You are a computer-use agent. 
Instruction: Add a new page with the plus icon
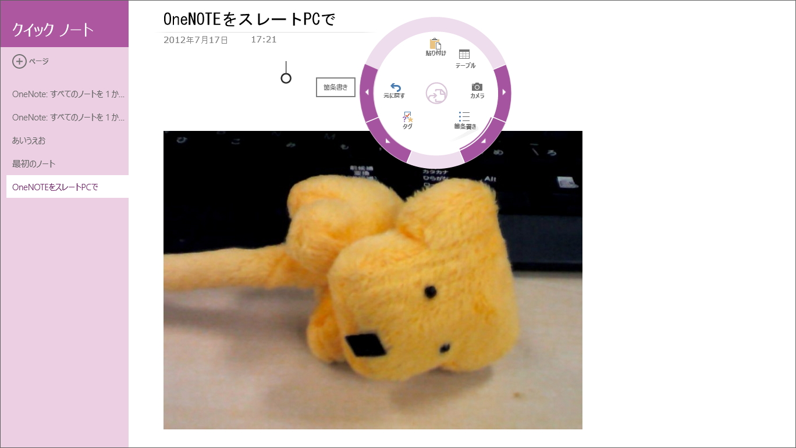pos(20,61)
